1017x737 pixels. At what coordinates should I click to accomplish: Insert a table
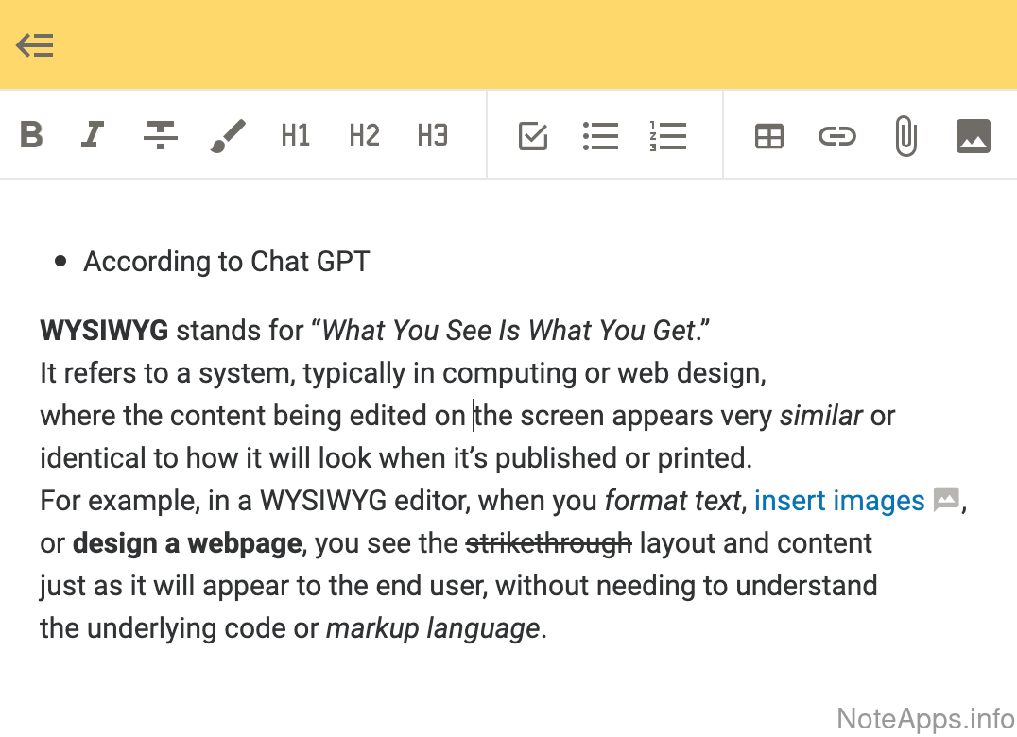[769, 137]
